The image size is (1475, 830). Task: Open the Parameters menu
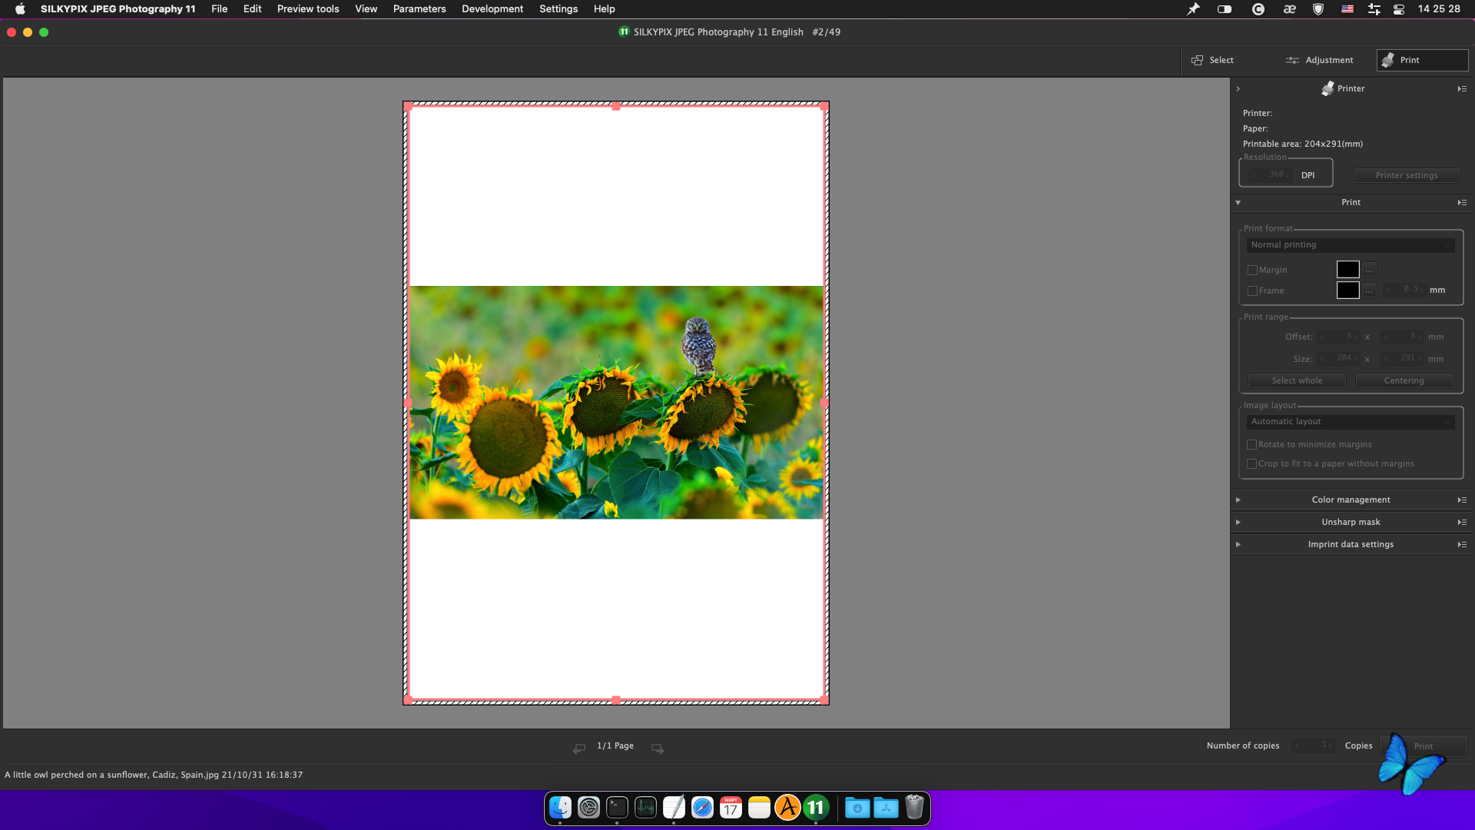point(419,9)
